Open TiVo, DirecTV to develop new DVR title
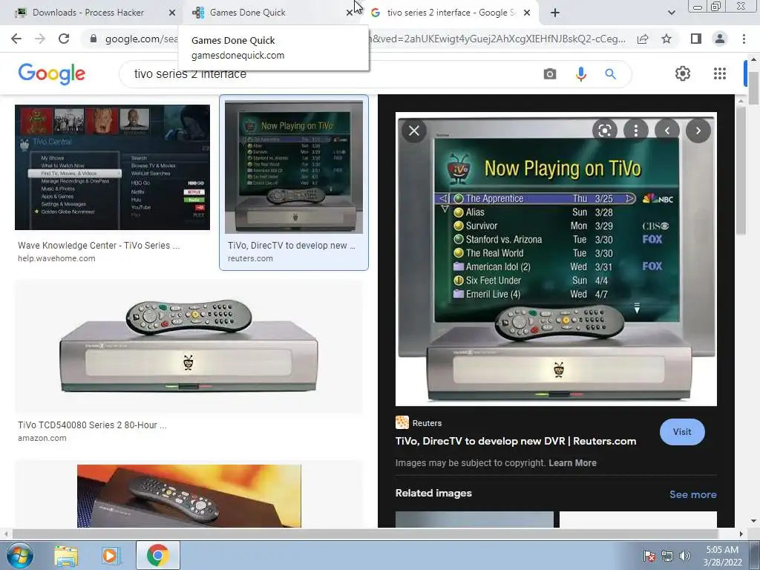This screenshot has height=570, width=760. tap(516, 441)
